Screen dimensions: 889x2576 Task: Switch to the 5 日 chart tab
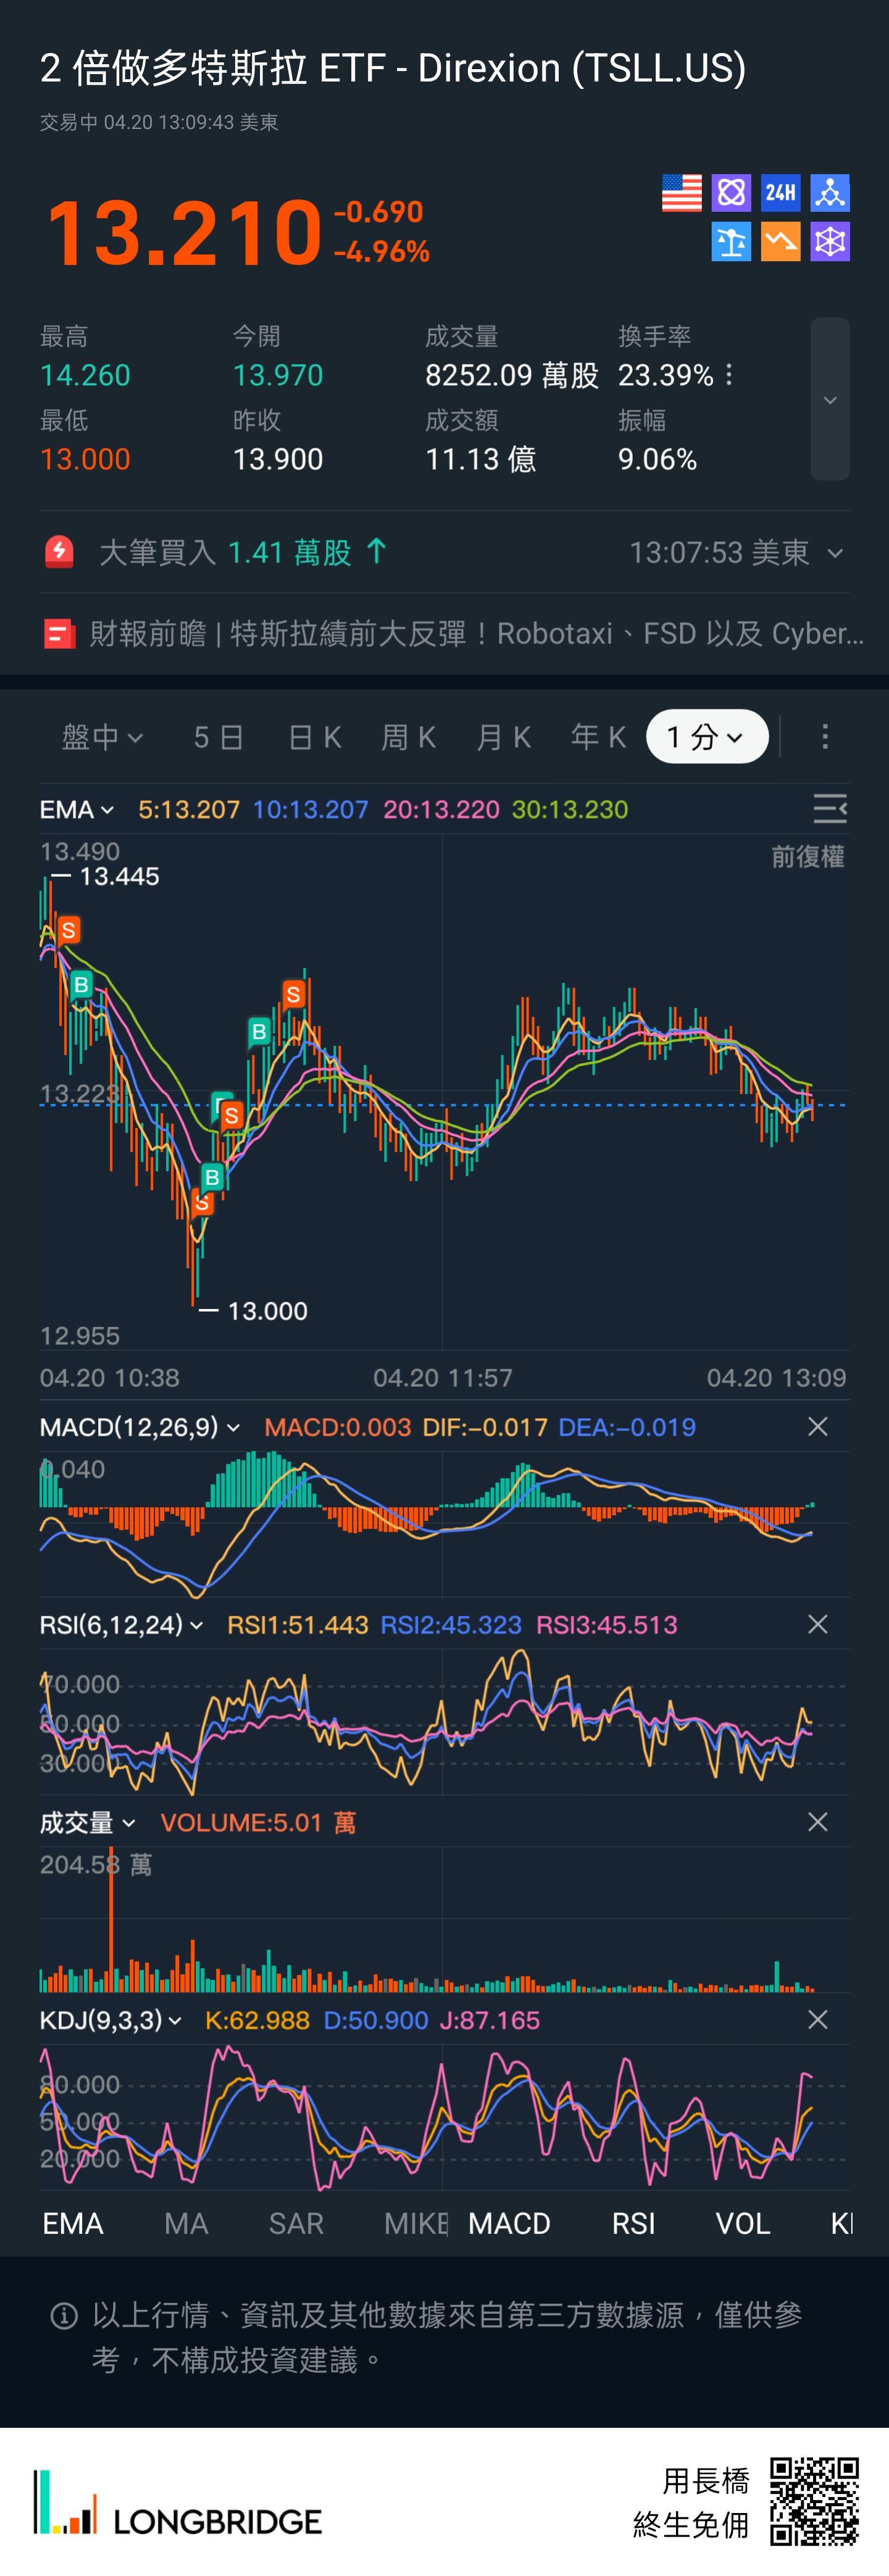pos(218,737)
